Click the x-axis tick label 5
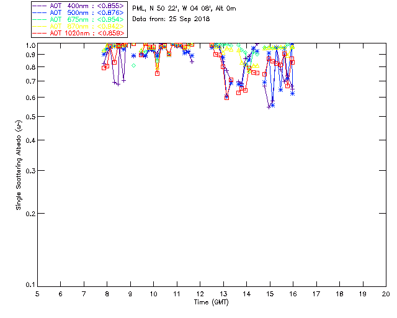 point(37,293)
